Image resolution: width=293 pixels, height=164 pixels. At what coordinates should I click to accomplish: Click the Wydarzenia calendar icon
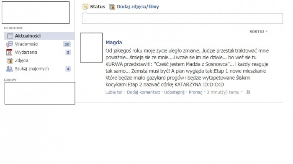9,52
